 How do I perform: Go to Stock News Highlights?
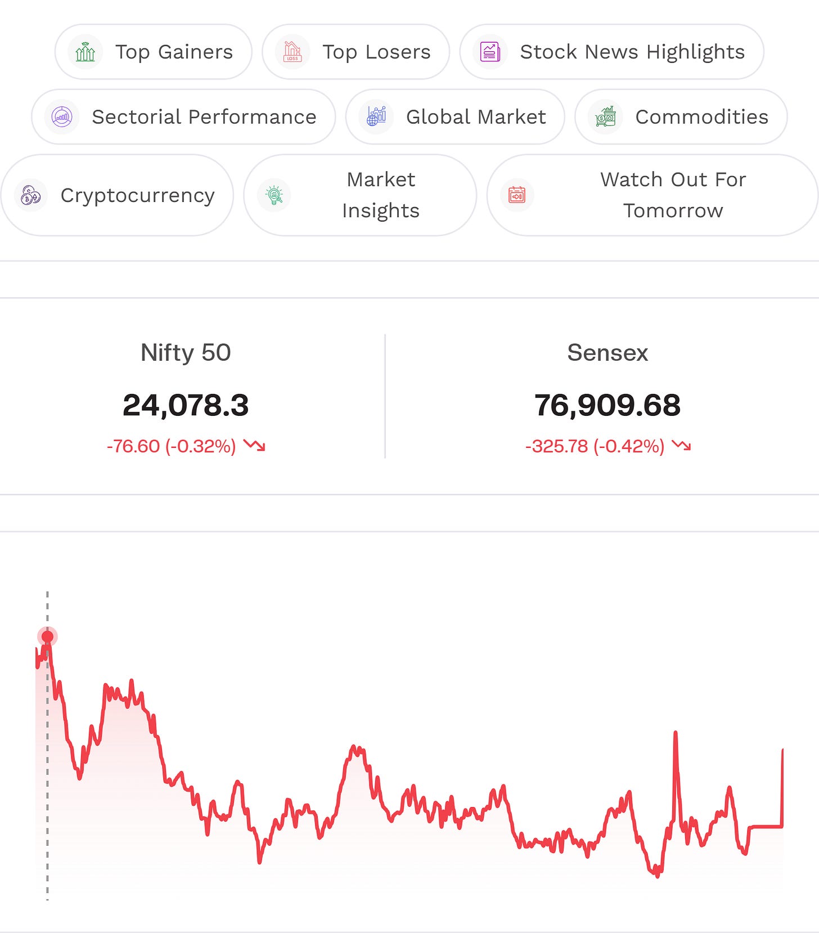[612, 52]
